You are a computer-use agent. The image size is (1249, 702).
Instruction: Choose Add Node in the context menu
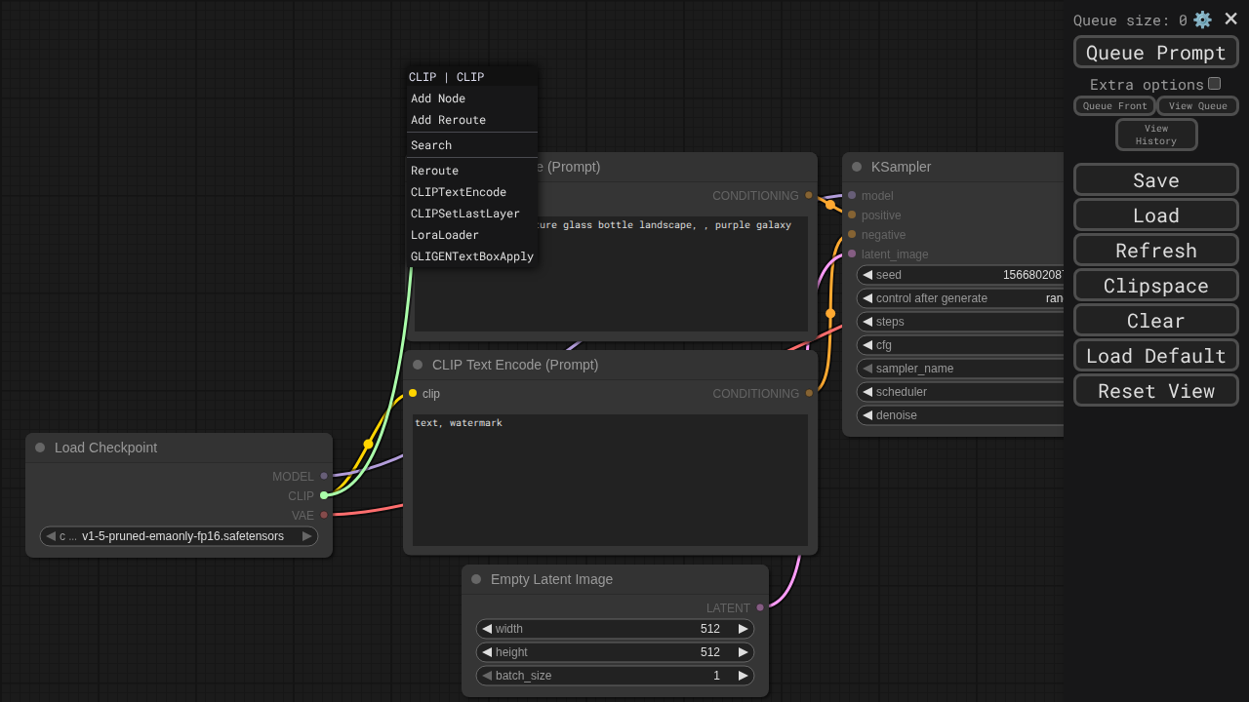[438, 98]
